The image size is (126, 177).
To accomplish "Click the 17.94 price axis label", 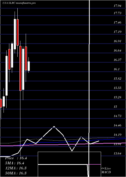I will 117,6.
